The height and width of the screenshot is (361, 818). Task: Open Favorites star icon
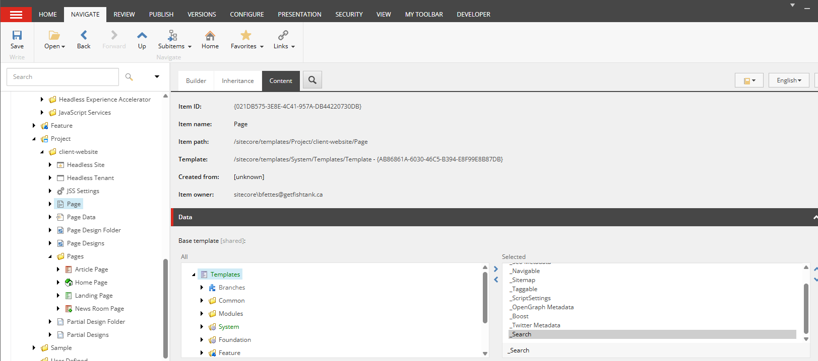tap(246, 35)
